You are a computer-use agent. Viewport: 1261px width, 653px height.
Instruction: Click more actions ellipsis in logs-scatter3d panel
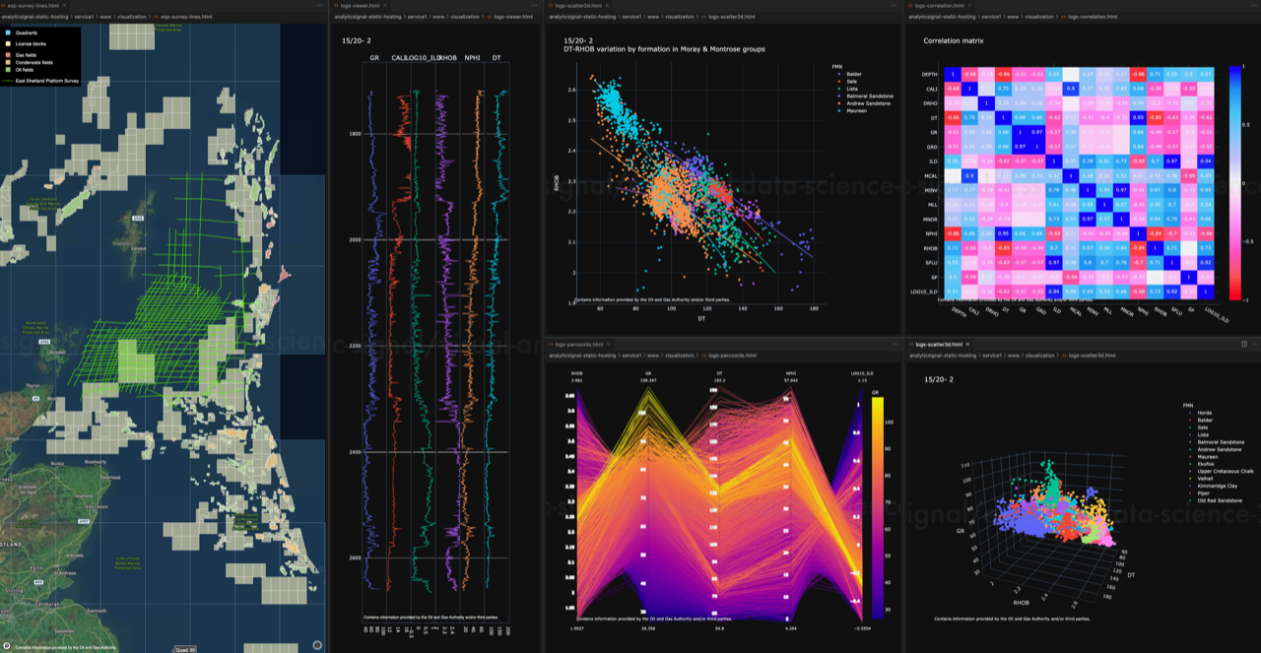(1254, 344)
